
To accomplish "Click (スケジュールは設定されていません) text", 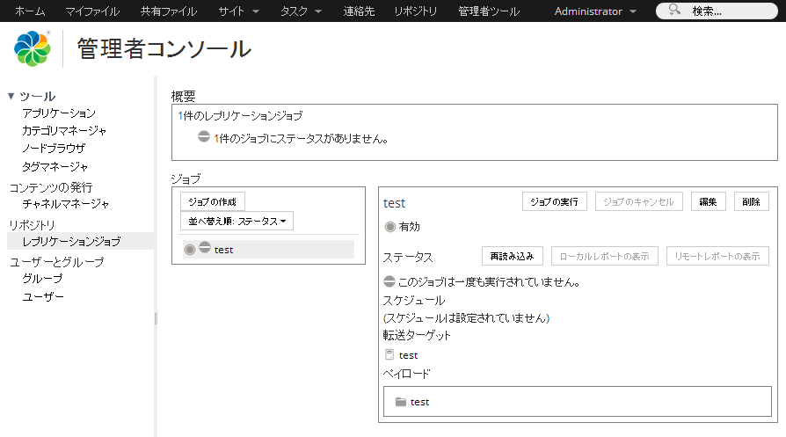I will pyautogui.click(x=466, y=318).
